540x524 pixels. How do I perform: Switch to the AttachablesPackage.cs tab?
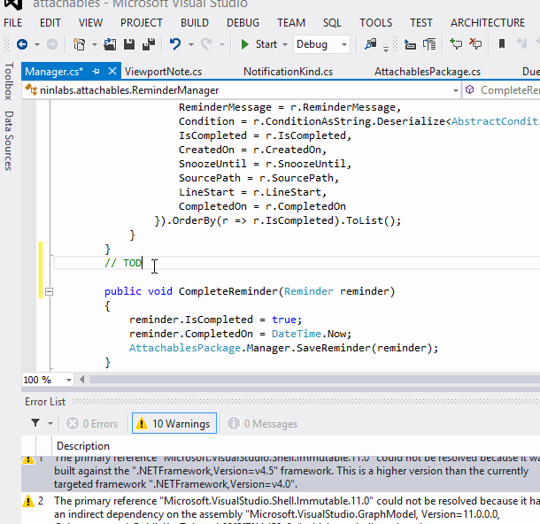point(428,72)
